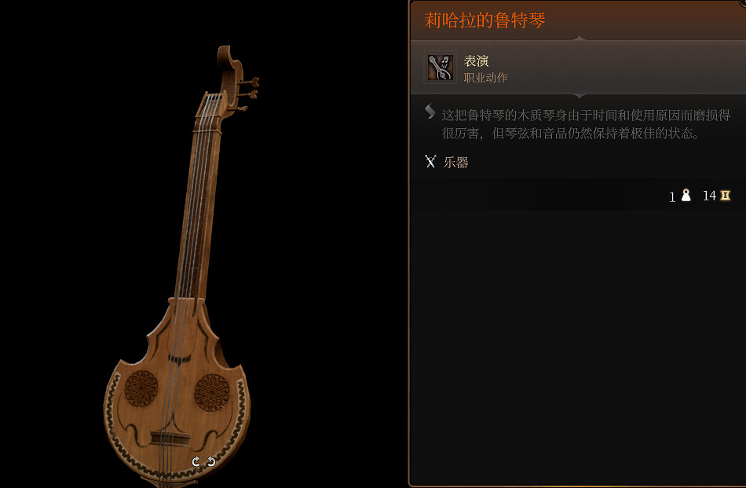Viewport: 746px width, 488px height.
Task: Click the item description paragraph
Action: (586, 124)
